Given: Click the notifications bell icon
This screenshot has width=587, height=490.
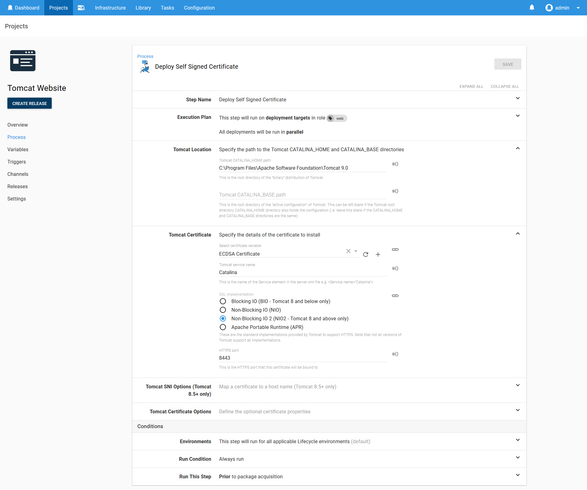Looking at the screenshot, I should tap(532, 8).
